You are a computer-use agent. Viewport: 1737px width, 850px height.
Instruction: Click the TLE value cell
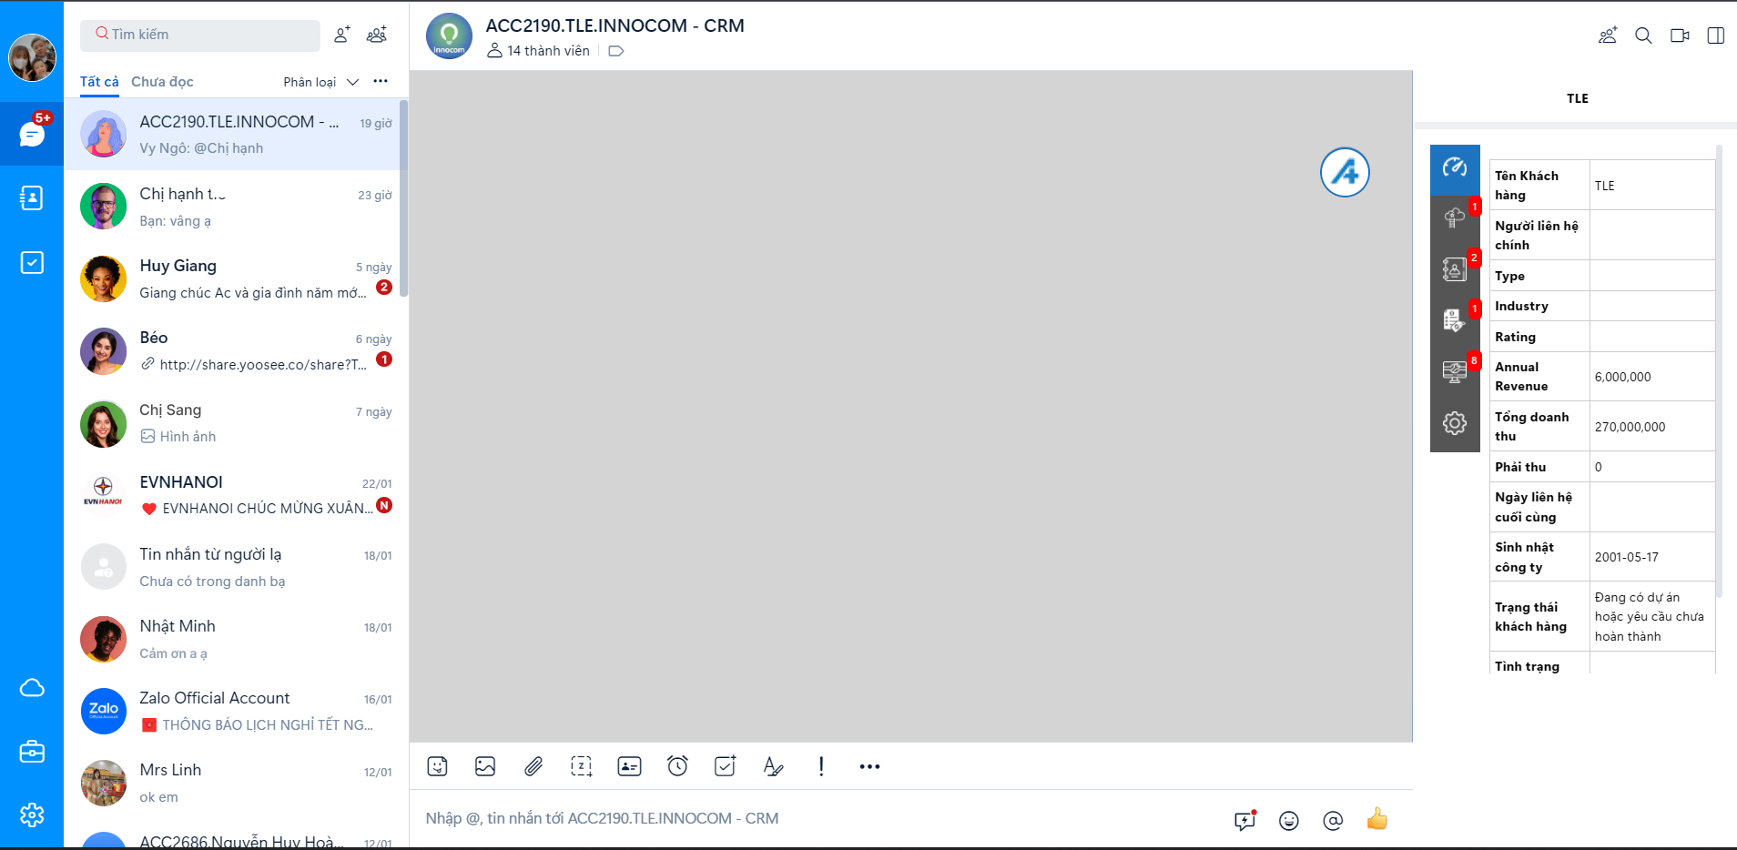pos(1652,186)
